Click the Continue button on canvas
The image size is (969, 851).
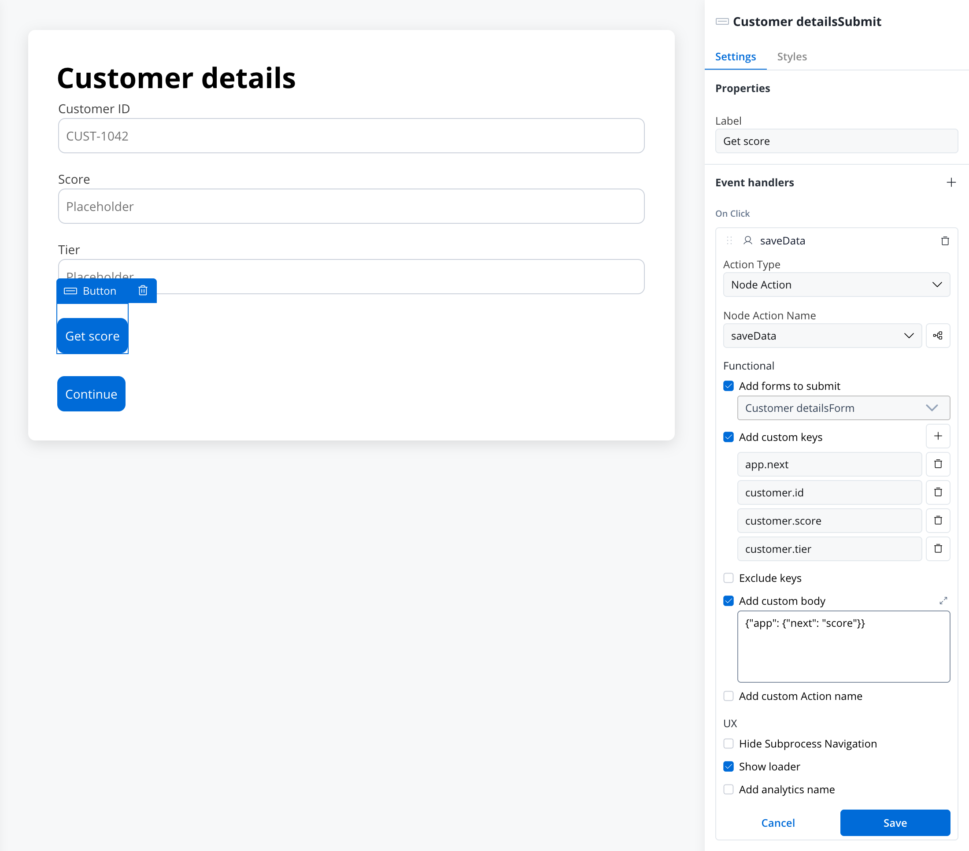tap(91, 394)
